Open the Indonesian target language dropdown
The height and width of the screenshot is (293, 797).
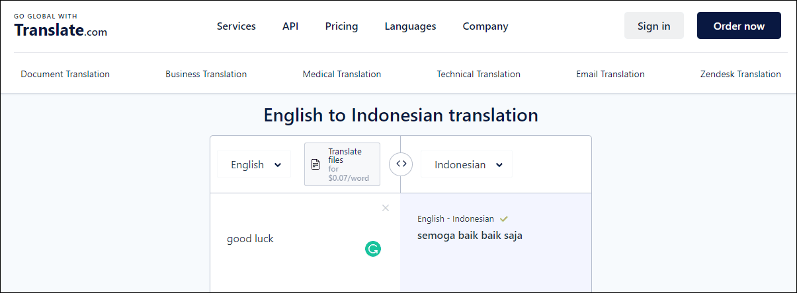point(466,165)
